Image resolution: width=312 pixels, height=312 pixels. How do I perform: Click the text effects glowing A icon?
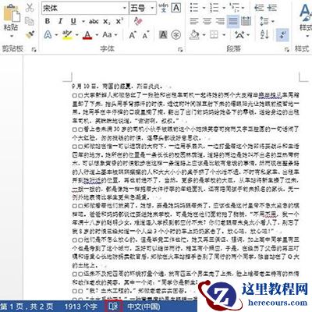pos(48,34)
